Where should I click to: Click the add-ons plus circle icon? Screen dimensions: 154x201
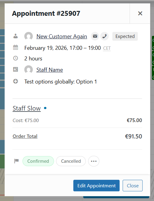[x=15, y=81]
